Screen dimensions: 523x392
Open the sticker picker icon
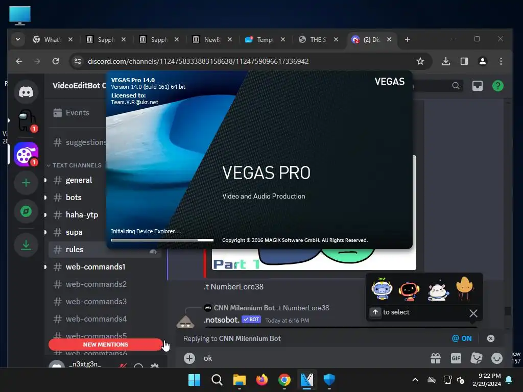point(477,358)
